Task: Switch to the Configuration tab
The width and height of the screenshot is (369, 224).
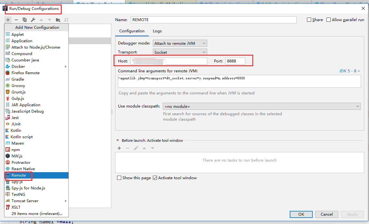Action: coord(132,31)
